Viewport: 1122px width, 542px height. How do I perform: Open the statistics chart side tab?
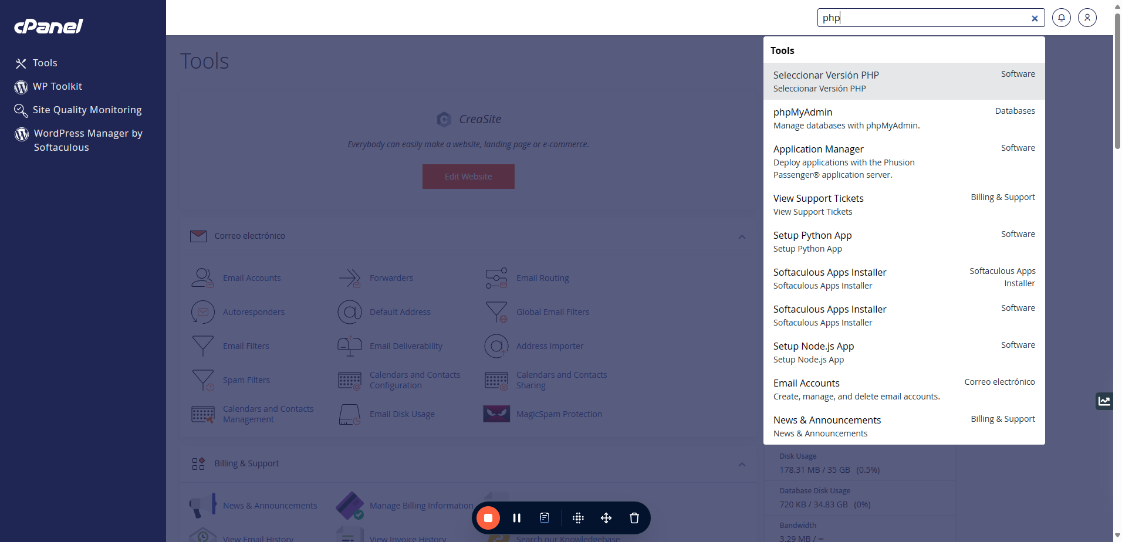point(1104,401)
